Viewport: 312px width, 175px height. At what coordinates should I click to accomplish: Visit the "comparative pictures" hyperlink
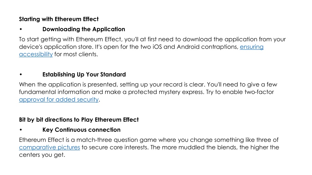(x=49, y=147)
